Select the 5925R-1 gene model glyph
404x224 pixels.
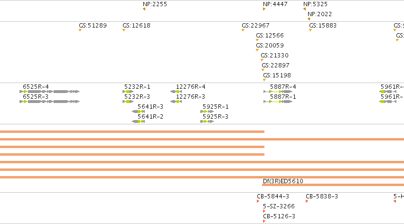coord(207,112)
